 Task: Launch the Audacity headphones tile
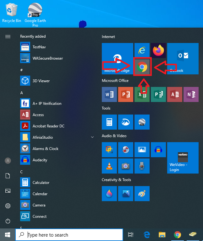coord(158,150)
